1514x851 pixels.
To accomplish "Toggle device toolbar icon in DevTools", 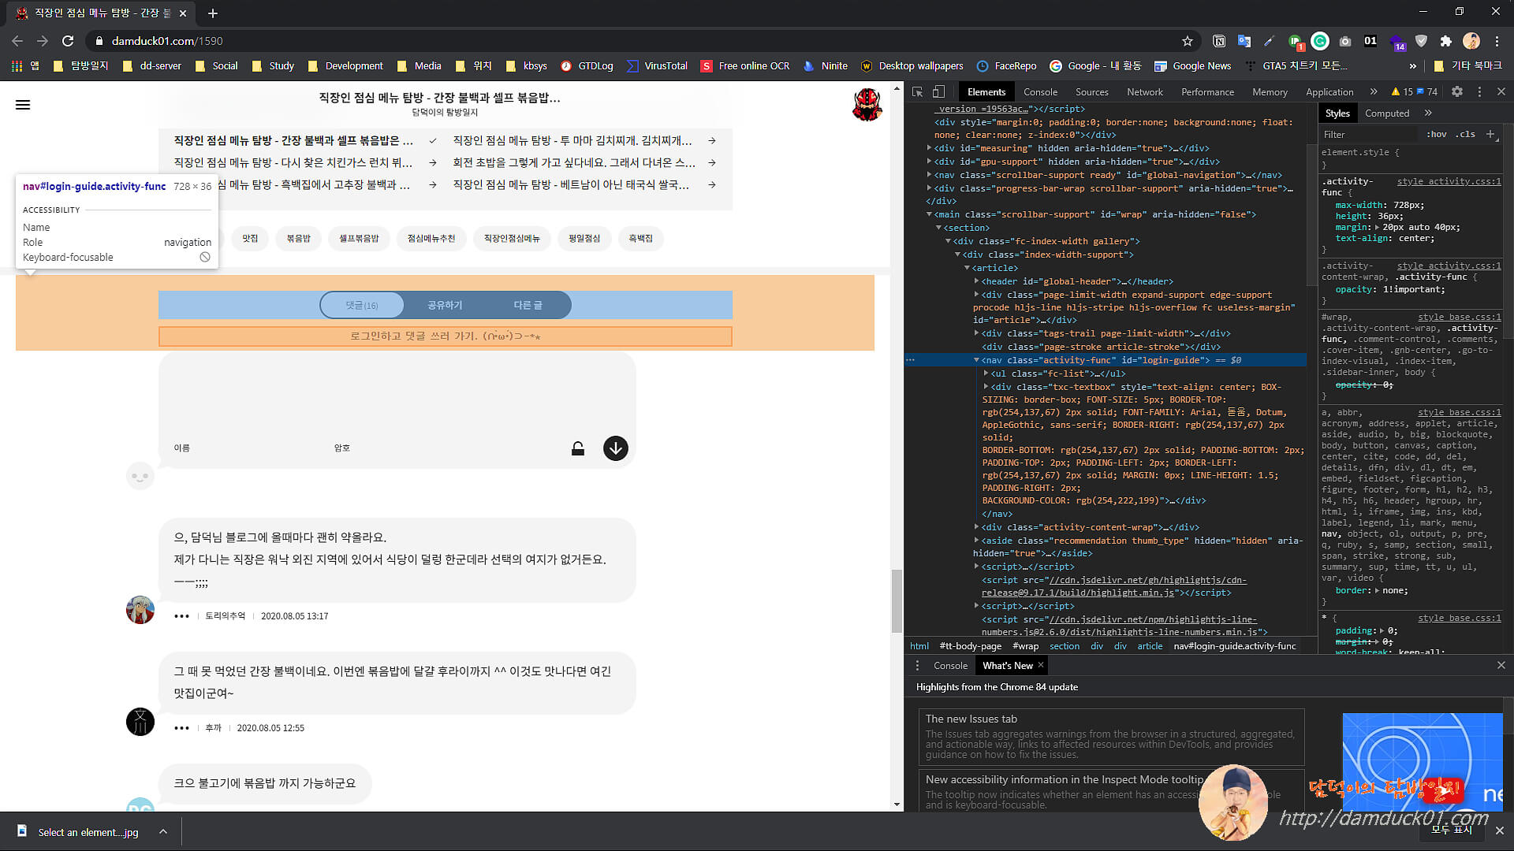I will tap(938, 92).
